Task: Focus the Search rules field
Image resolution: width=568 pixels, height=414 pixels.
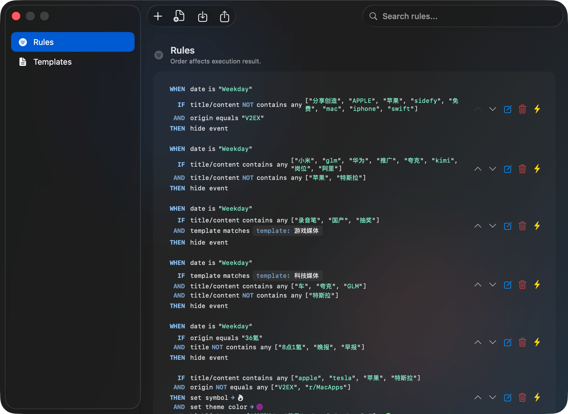Action: pyautogui.click(x=462, y=16)
